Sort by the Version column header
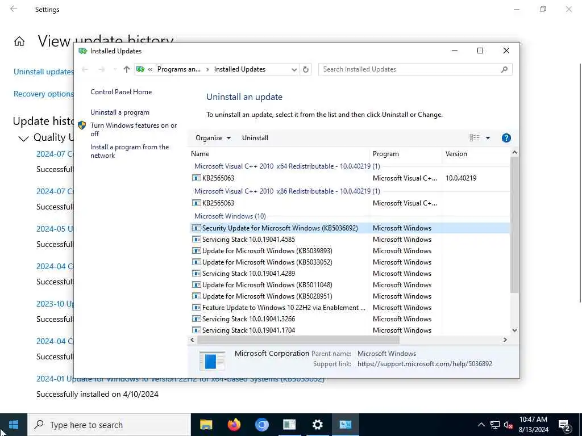 [476, 154]
